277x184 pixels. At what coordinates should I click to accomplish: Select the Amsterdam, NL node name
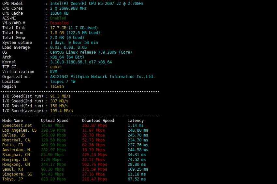tap(17, 150)
